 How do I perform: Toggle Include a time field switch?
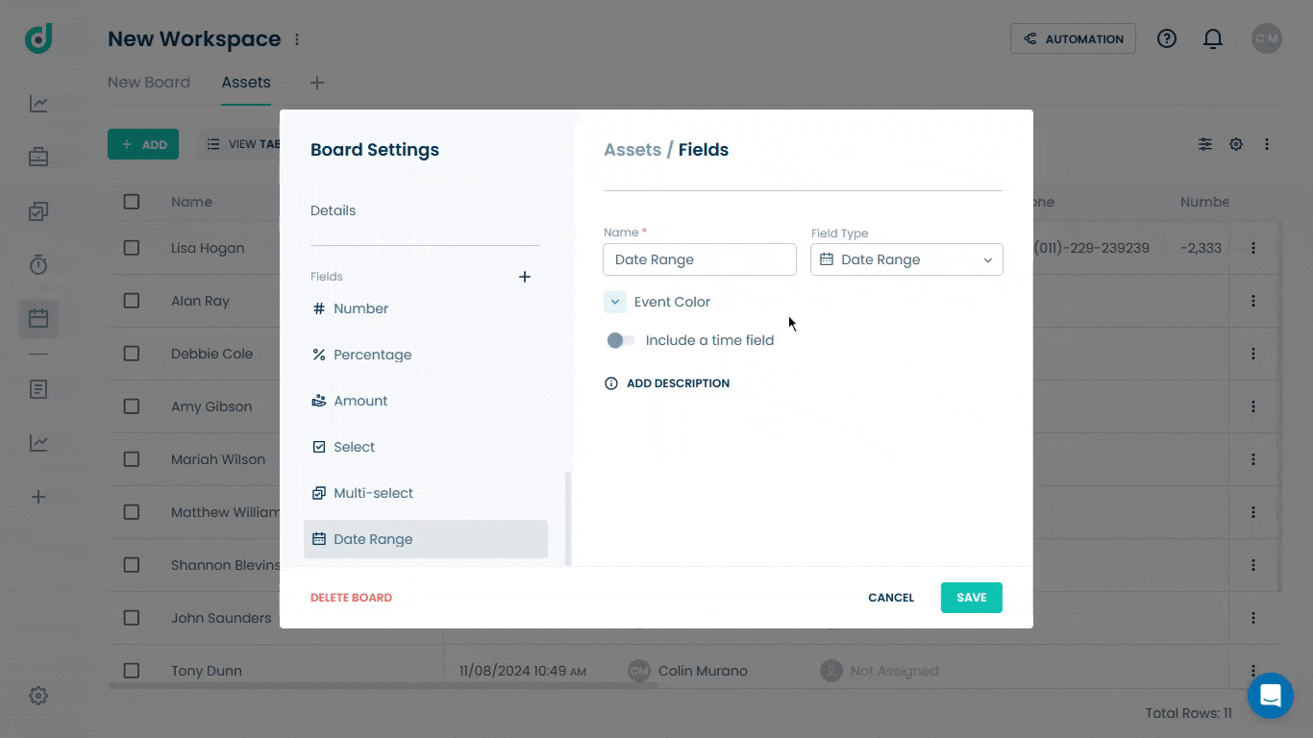tap(621, 340)
